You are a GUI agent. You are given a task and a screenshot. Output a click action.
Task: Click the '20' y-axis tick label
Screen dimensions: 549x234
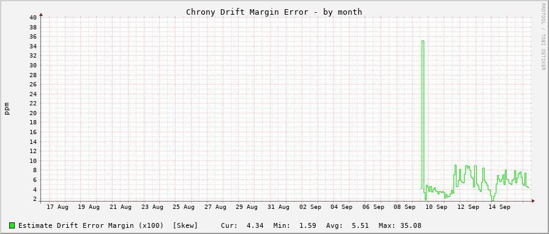[x=33, y=113]
